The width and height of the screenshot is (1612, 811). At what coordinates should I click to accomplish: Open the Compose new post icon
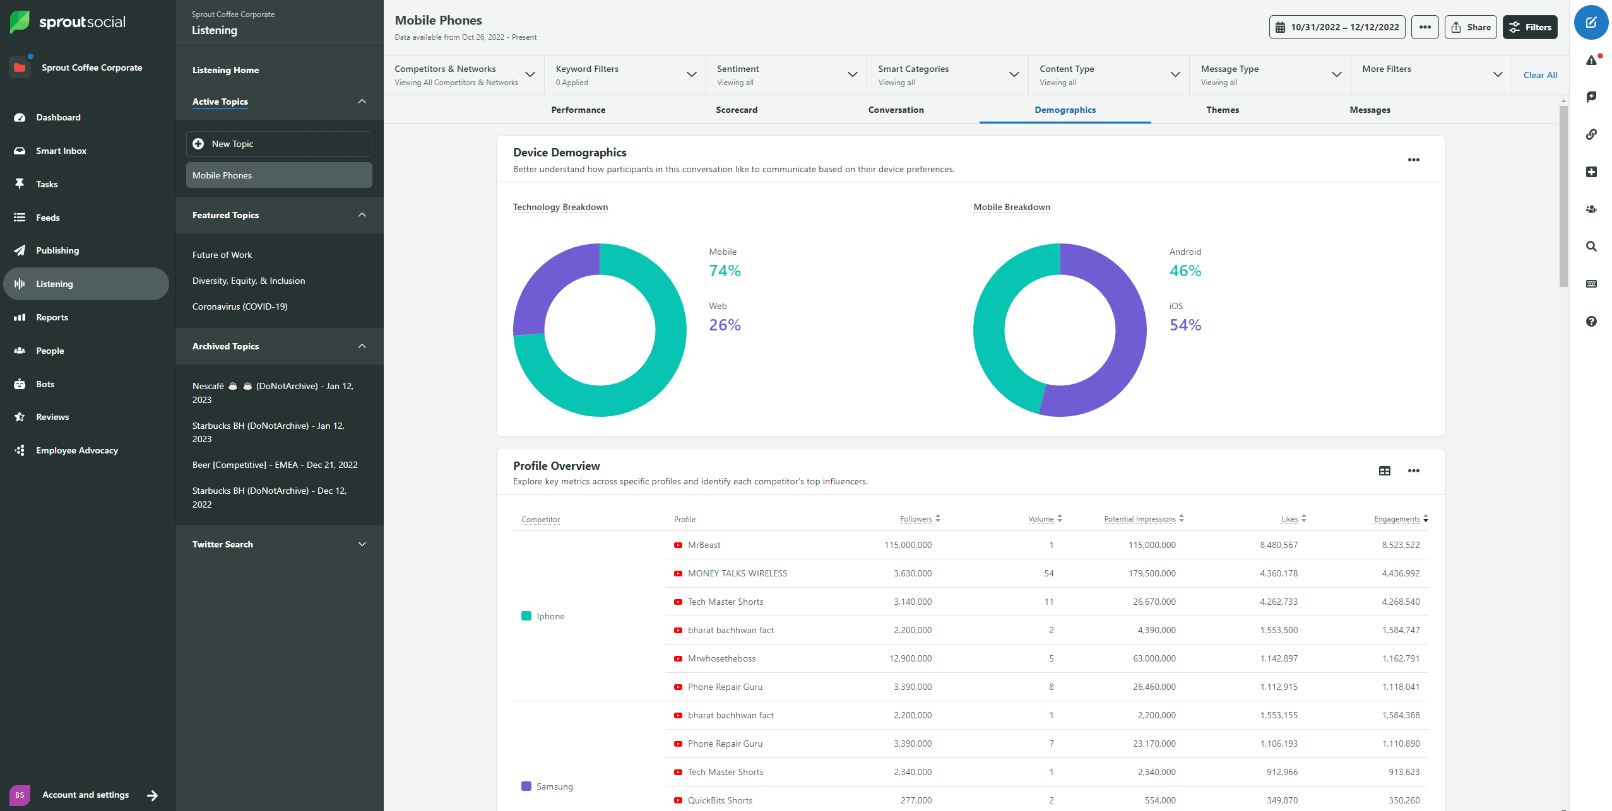point(1591,22)
